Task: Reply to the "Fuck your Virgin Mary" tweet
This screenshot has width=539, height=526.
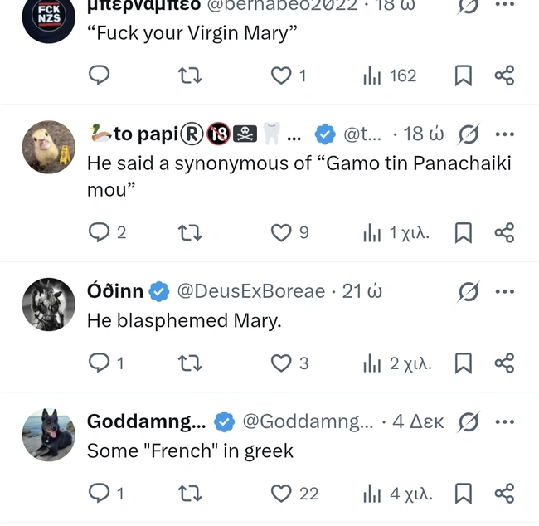Action: coord(100,75)
